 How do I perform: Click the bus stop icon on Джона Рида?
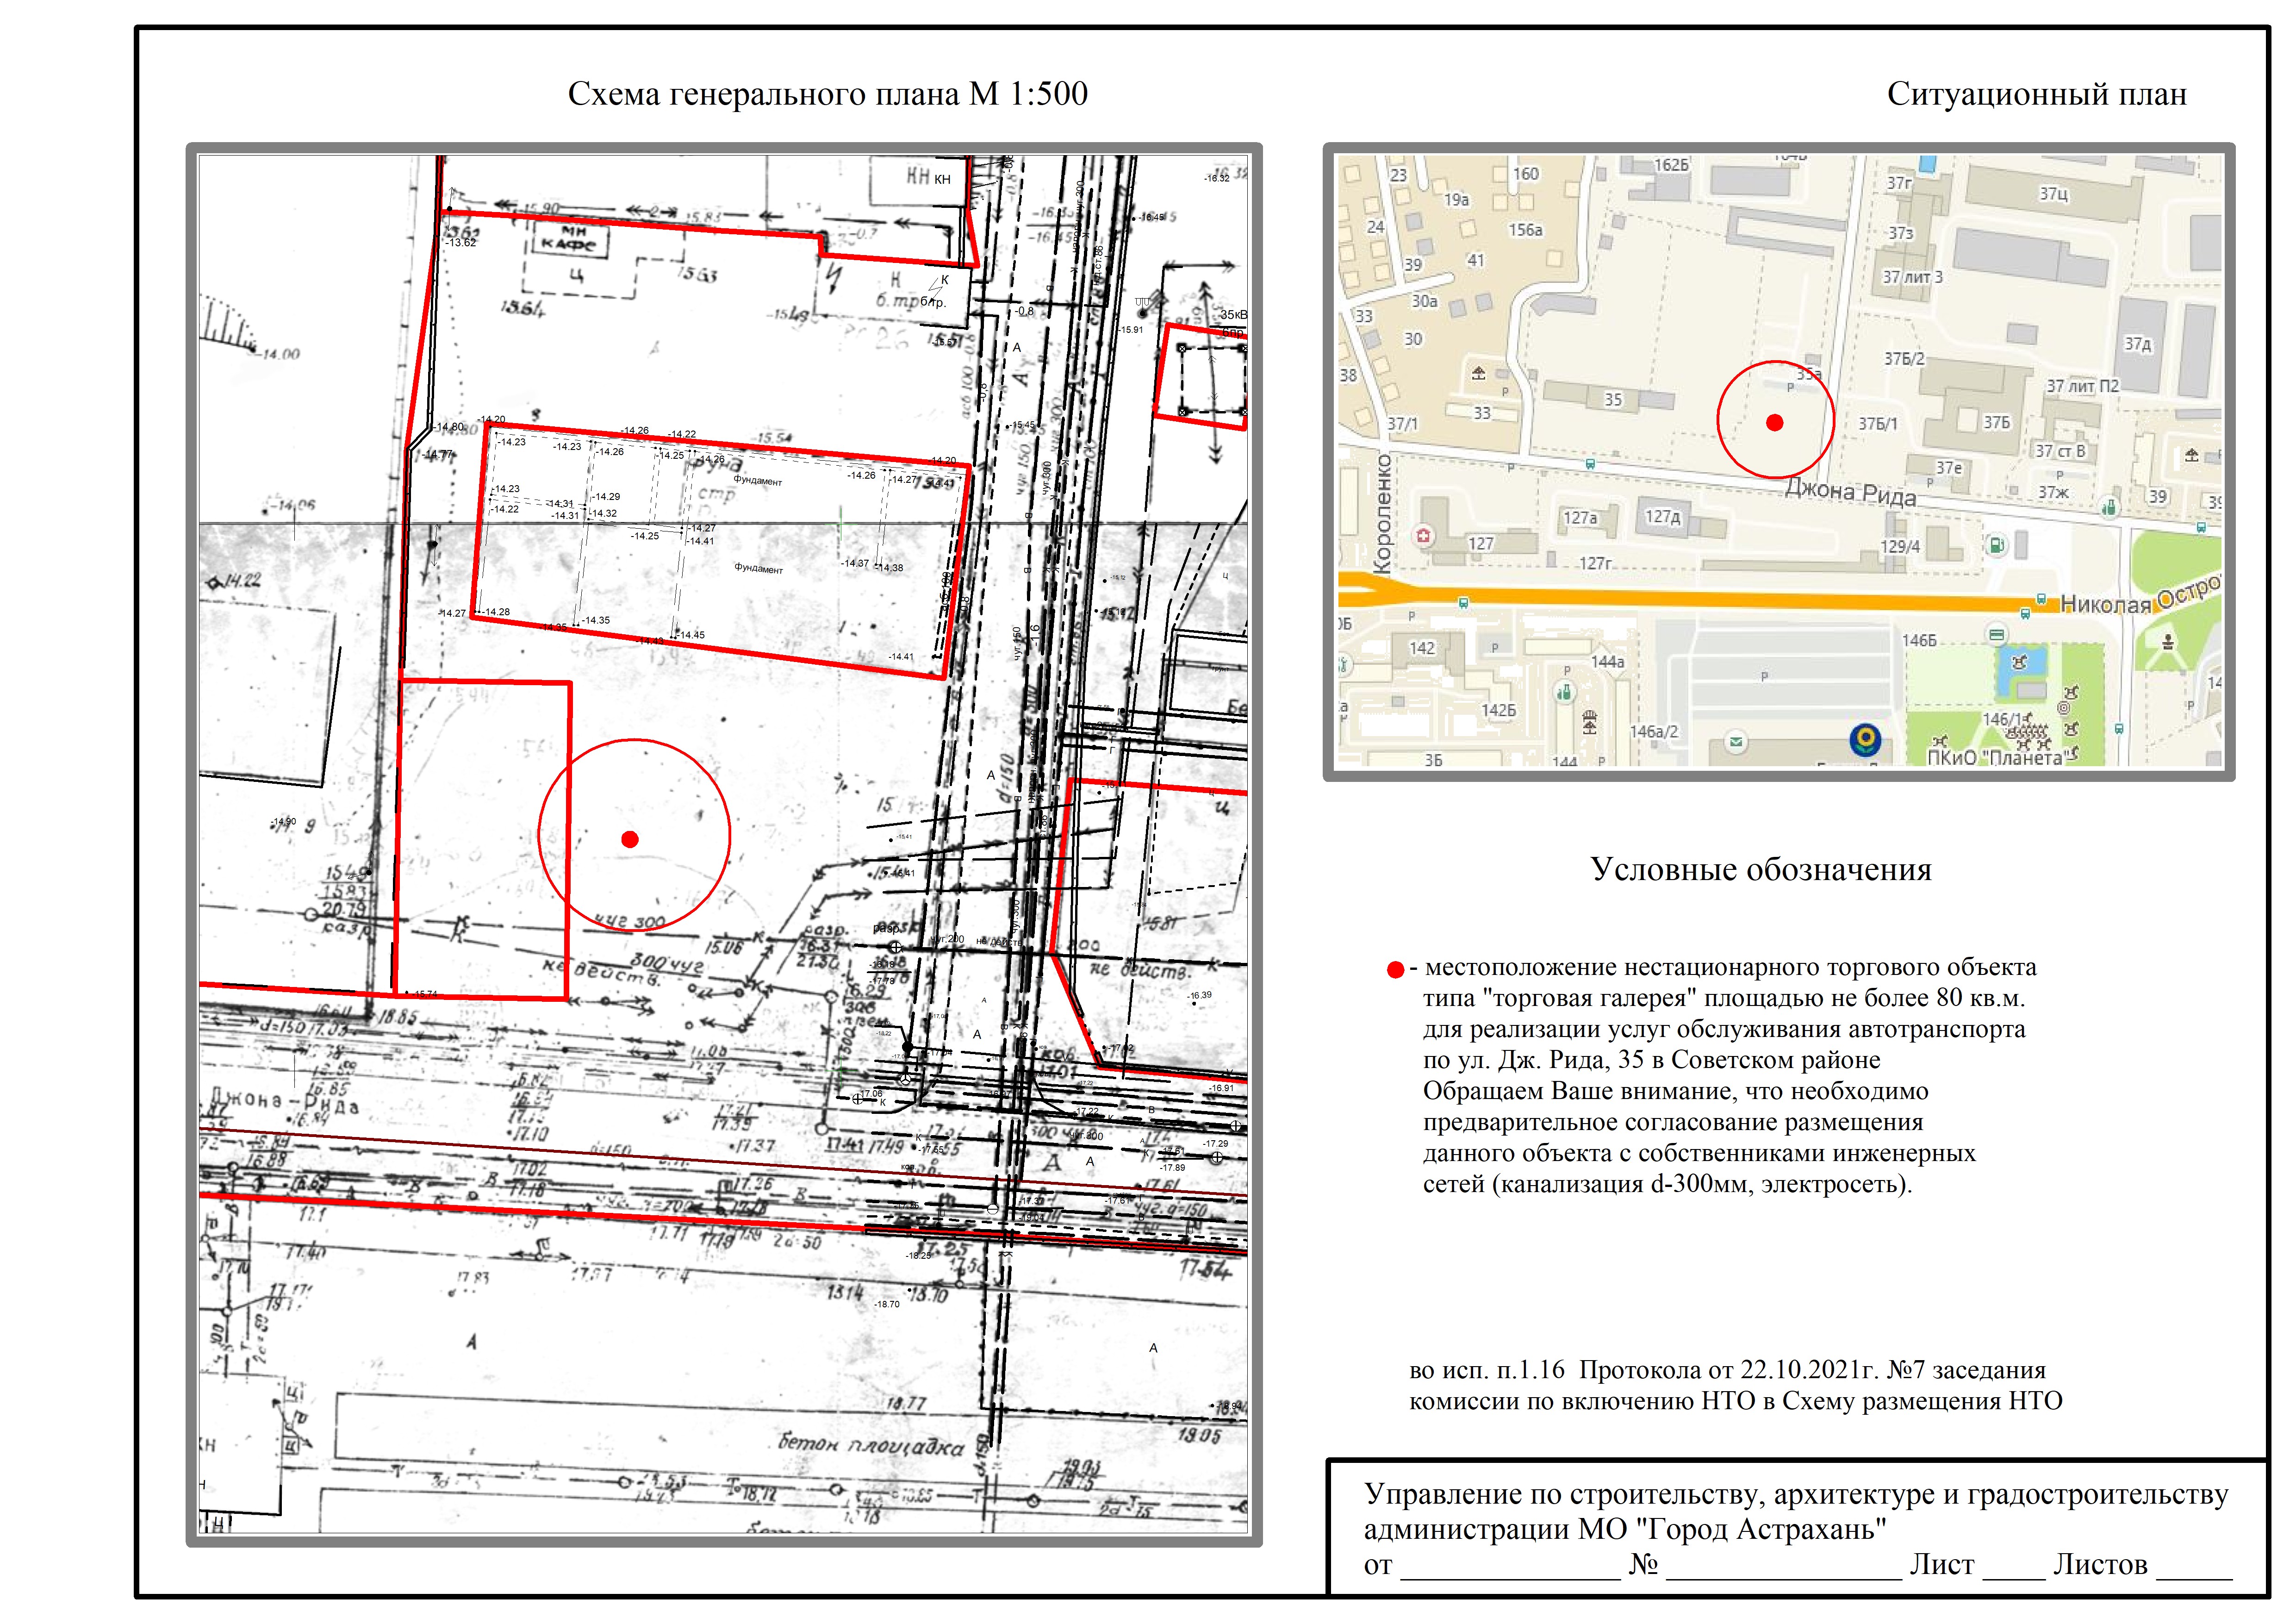pyautogui.click(x=1590, y=464)
